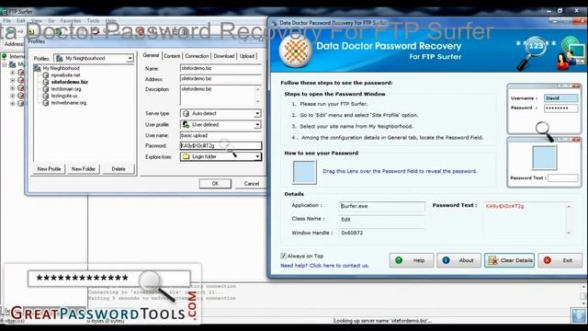Select testingsite.us in the profile tree
Screen dimensions: 588x331
(64, 96)
